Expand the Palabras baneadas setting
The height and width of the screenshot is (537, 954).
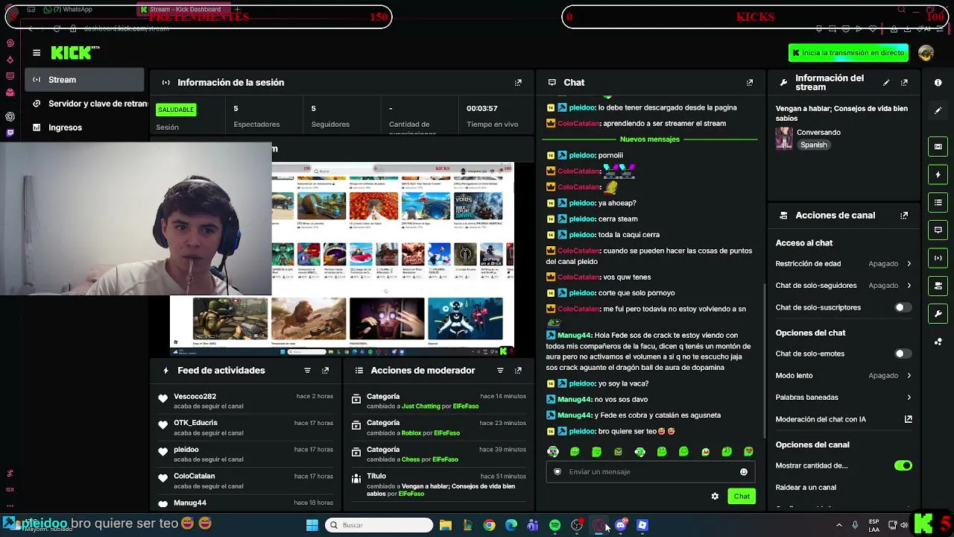844,398
